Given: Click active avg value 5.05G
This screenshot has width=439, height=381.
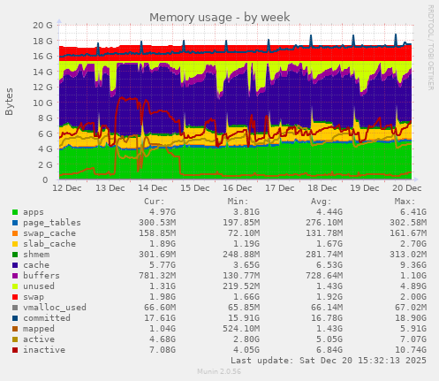Looking at the screenshot, I should 329,339.
